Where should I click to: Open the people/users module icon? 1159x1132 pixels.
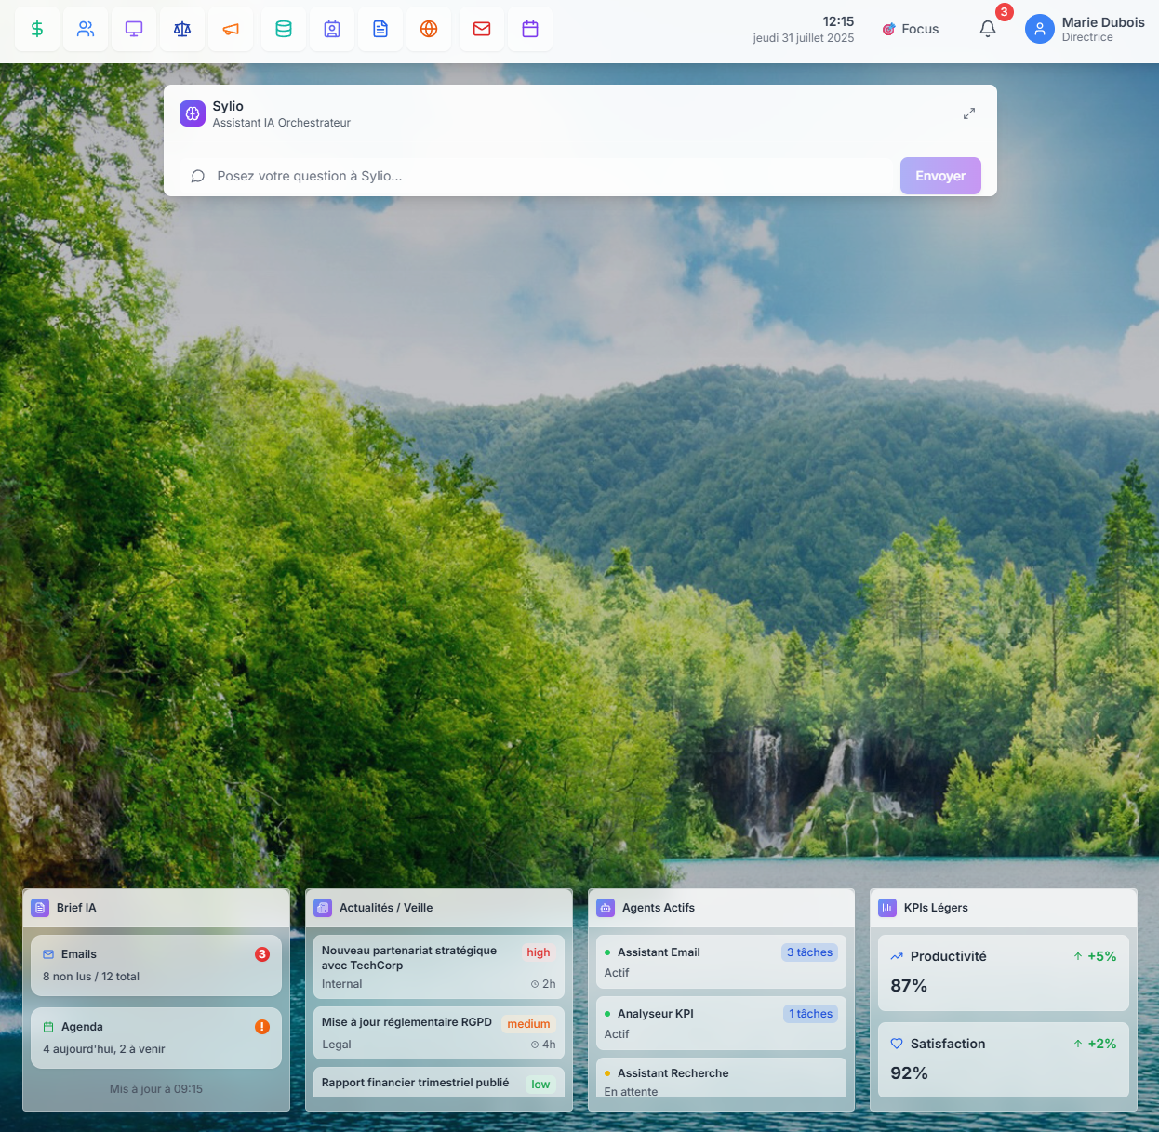tap(86, 29)
